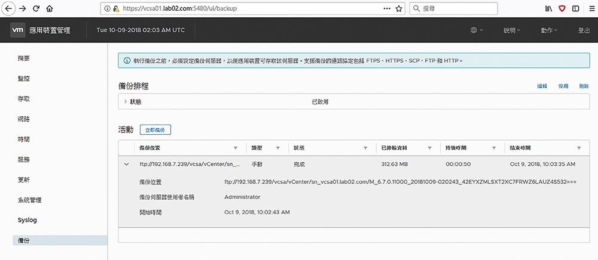Click the 停用 link to disable the schedule

point(563,86)
